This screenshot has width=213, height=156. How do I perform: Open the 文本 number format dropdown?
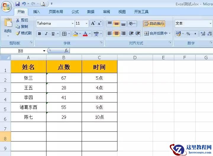[x=210, y=23]
